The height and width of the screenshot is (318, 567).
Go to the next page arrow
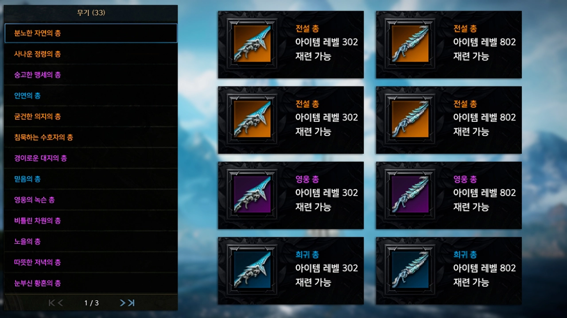point(123,303)
